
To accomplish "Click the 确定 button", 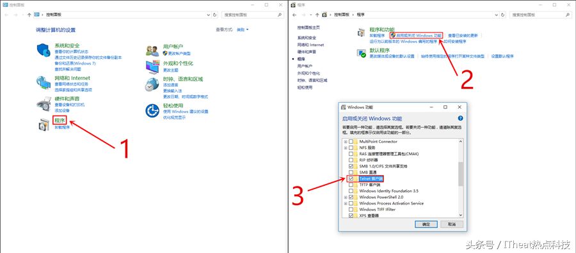I will (426, 224).
